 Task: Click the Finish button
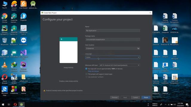point(146,97)
